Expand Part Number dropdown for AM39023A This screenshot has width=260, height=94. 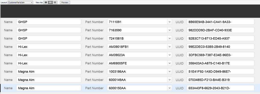(170, 55)
